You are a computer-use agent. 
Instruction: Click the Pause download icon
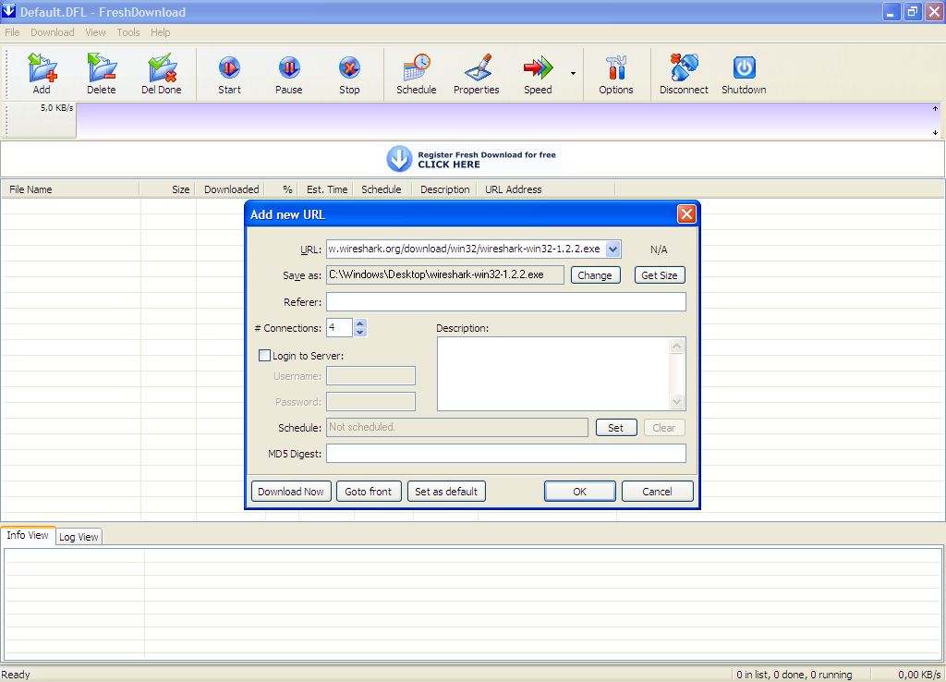[289, 74]
